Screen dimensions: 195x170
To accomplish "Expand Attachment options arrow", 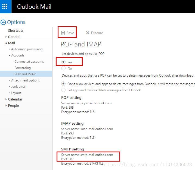I will pos(9,80).
